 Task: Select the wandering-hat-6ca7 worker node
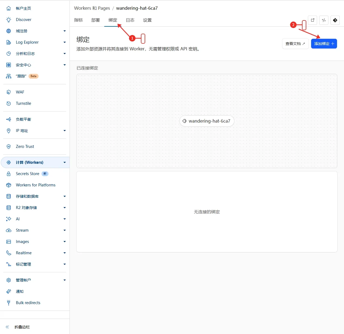point(207,121)
